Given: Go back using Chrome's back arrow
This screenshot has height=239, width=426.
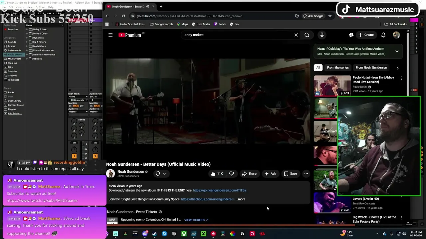Looking at the screenshot, I should 107,16.
